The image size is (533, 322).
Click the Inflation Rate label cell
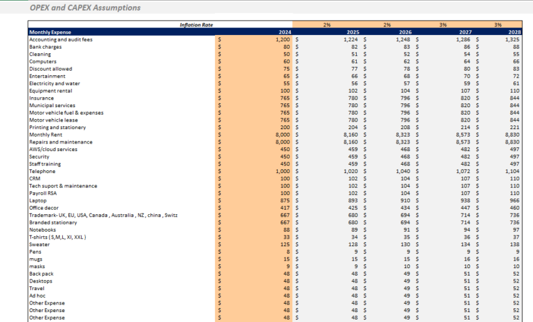pyautogui.click(x=196, y=25)
